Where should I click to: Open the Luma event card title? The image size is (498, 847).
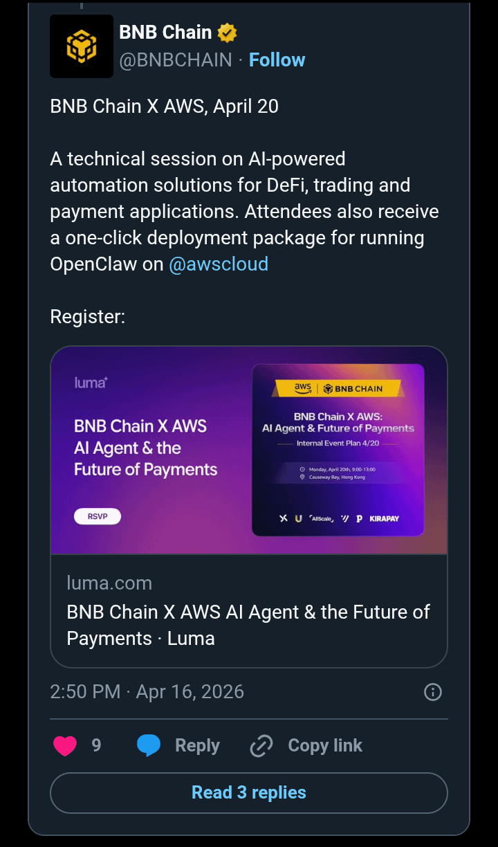pos(248,625)
